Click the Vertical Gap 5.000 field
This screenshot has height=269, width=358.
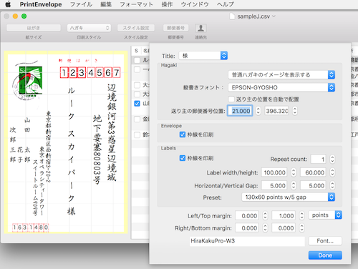(x=313, y=185)
